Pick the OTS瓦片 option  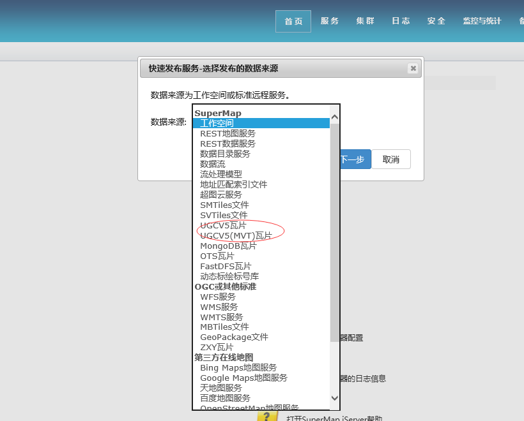click(261, 256)
